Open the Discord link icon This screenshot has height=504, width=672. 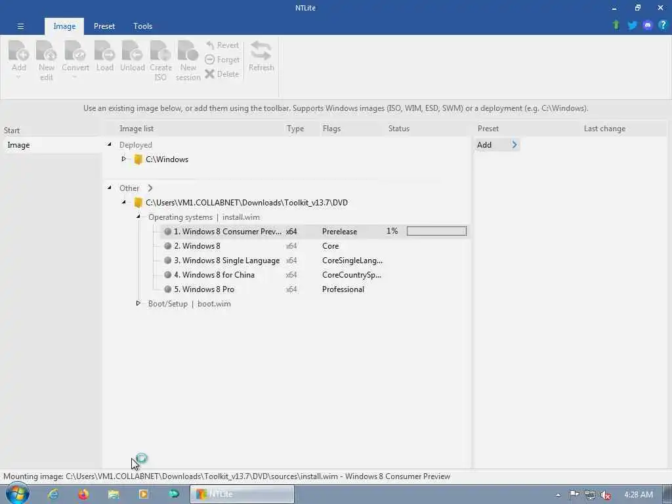pyautogui.click(x=648, y=26)
